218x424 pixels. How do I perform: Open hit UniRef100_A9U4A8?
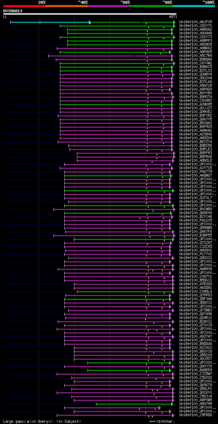point(196,33)
